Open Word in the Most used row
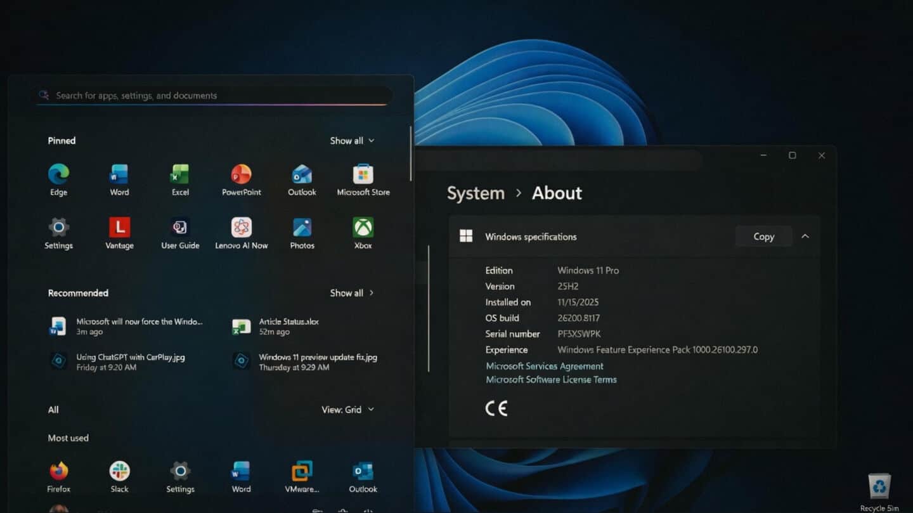This screenshot has height=513, width=913. coord(241,477)
